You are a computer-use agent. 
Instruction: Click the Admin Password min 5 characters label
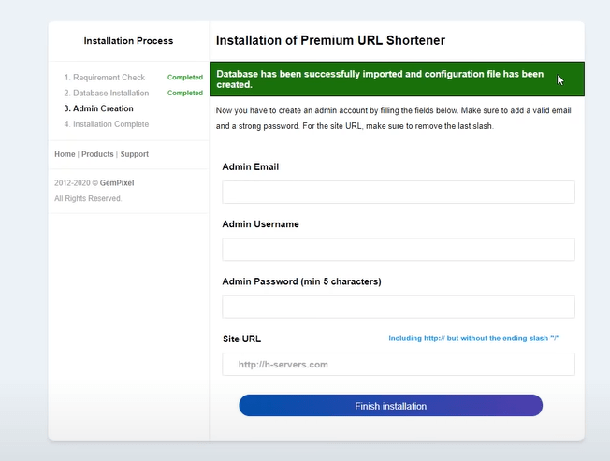click(301, 281)
